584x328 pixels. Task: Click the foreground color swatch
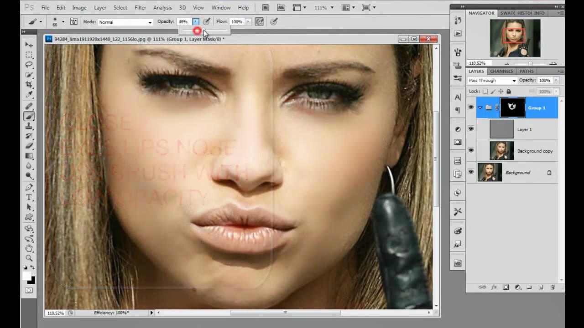[x=27, y=276]
